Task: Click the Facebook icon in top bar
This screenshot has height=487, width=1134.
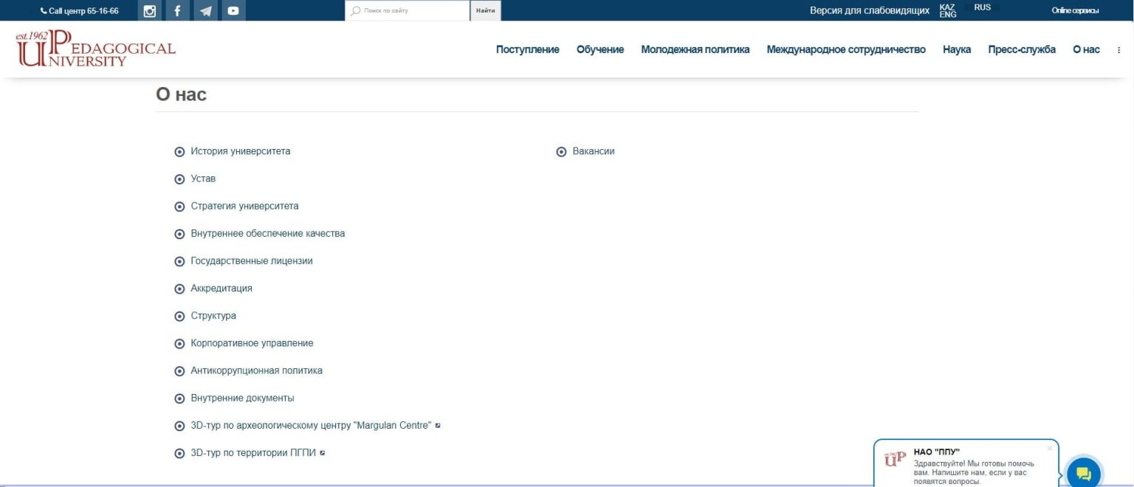Action: 177,10
